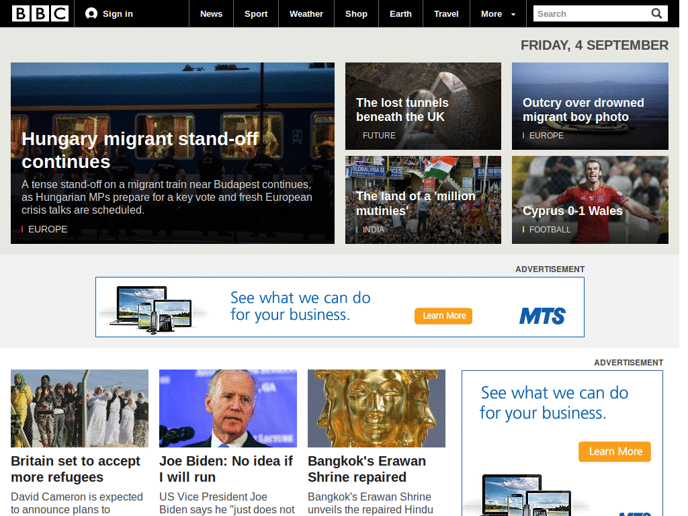The height and width of the screenshot is (516, 688).
Task: Click Bangkok's Erawan Shrine unveils summary text
Action: pos(370,503)
